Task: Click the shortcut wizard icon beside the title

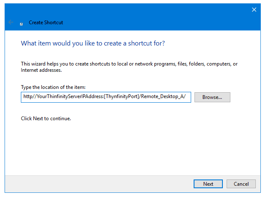Action: (x=21, y=23)
